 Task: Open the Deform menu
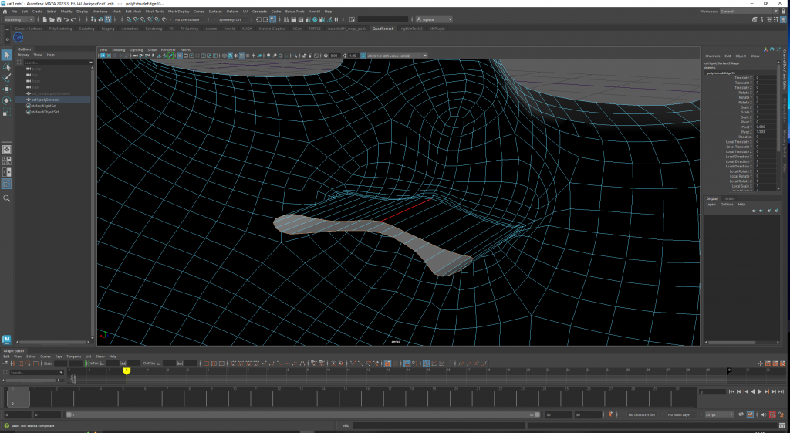(x=232, y=11)
